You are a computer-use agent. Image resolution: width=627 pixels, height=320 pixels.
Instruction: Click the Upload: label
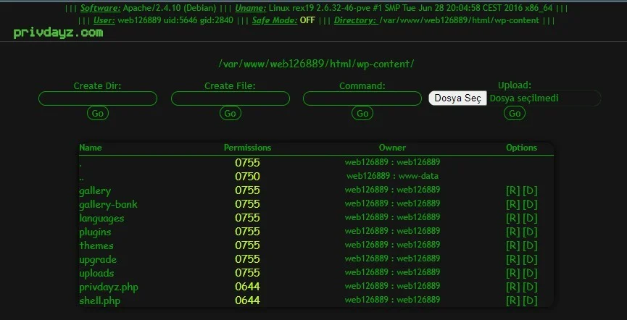point(514,85)
